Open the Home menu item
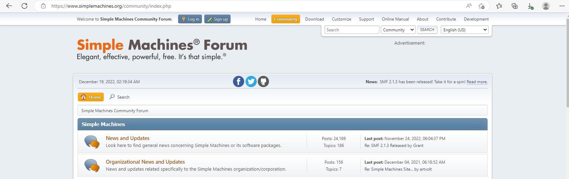Viewport: 569px width, 179px height. 261,19
